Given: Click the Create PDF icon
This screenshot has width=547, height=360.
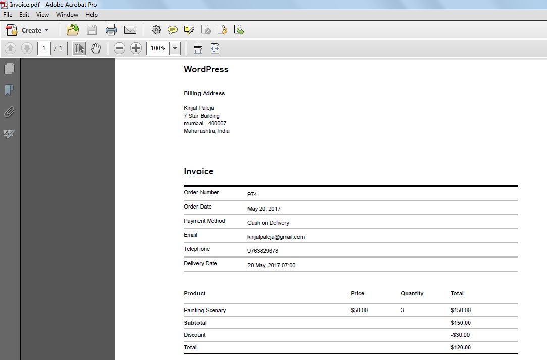Looking at the screenshot, I should coord(12,30).
